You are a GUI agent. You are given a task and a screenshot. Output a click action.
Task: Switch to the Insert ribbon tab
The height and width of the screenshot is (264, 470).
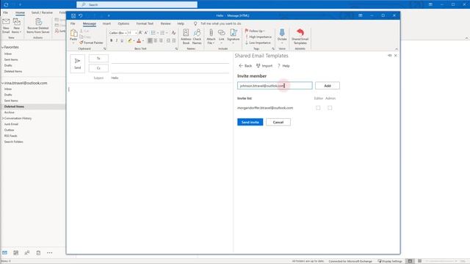coord(106,23)
